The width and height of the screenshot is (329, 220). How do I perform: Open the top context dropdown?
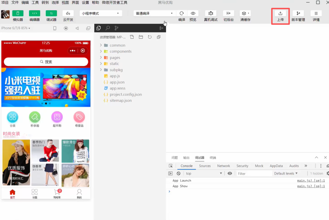(204, 174)
